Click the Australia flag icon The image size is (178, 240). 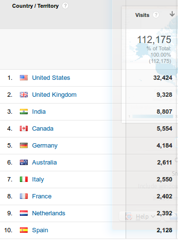pos(24,163)
